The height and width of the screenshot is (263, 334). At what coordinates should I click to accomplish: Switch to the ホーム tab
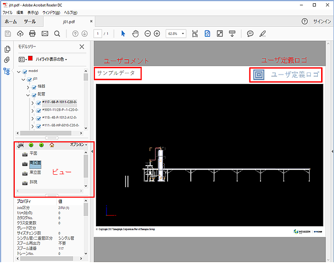coord(10,21)
